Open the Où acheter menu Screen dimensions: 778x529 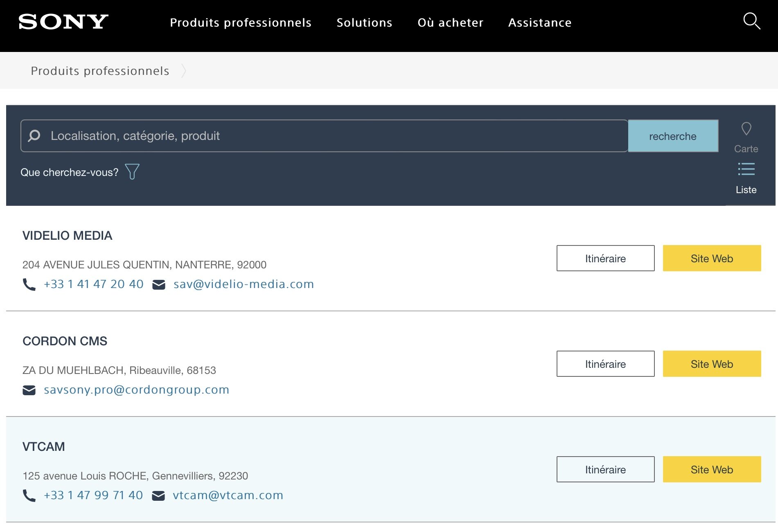pyautogui.click(x=450, y=23)
